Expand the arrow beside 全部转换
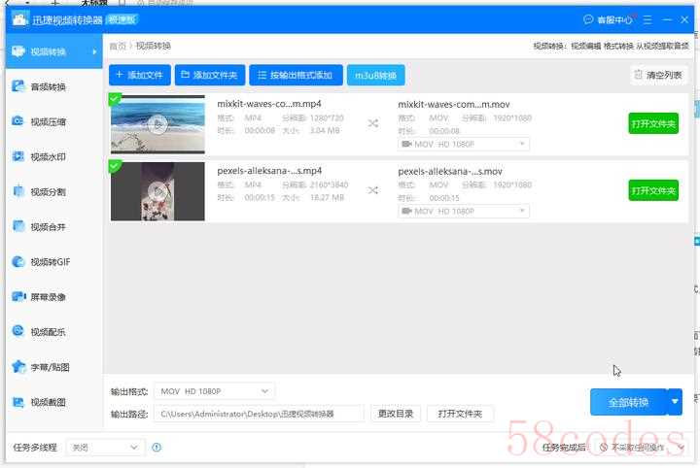This screenshot has width=700, height=468. pyautogui.click(x=675, y=402)
